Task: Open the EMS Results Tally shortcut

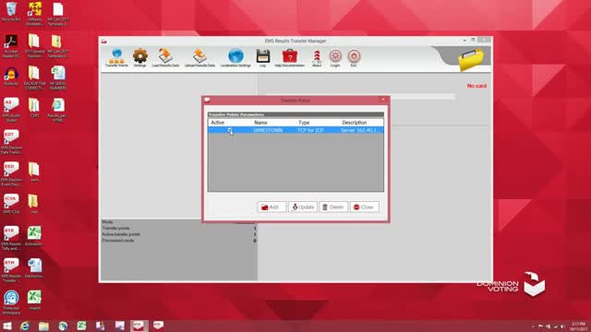Action: (x=11, y=238)
